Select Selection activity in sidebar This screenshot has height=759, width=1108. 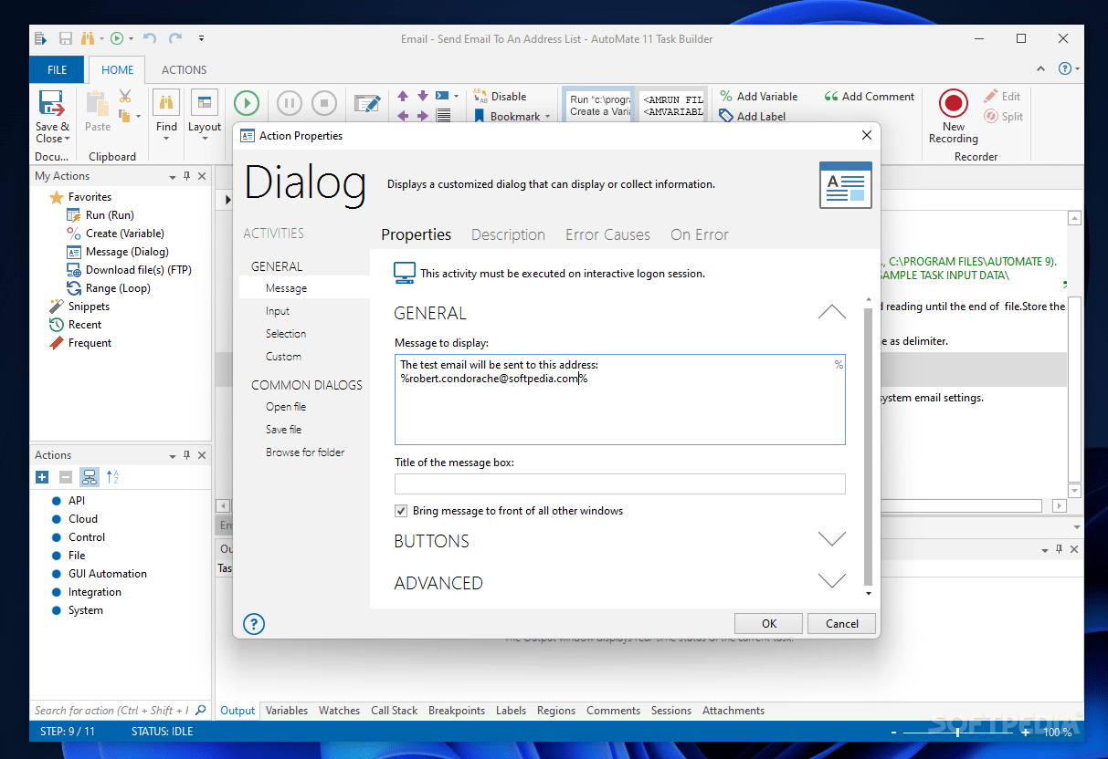(286, 334)
